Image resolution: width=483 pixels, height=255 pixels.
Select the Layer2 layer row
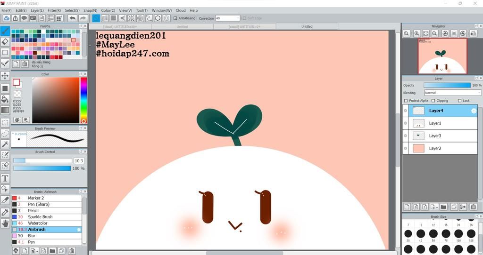(440, 148)
